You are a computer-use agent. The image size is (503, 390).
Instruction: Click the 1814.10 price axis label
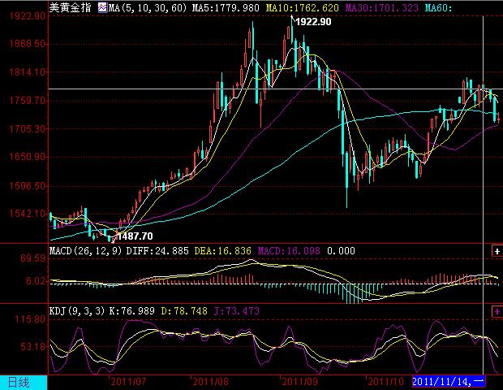pos(28,72)
